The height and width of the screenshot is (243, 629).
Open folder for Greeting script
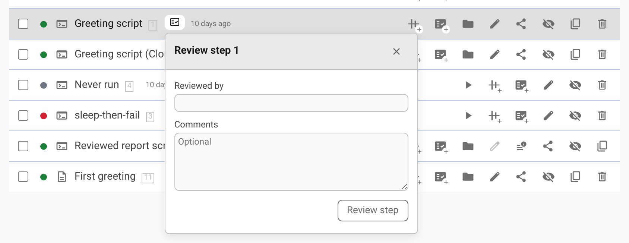468,24
